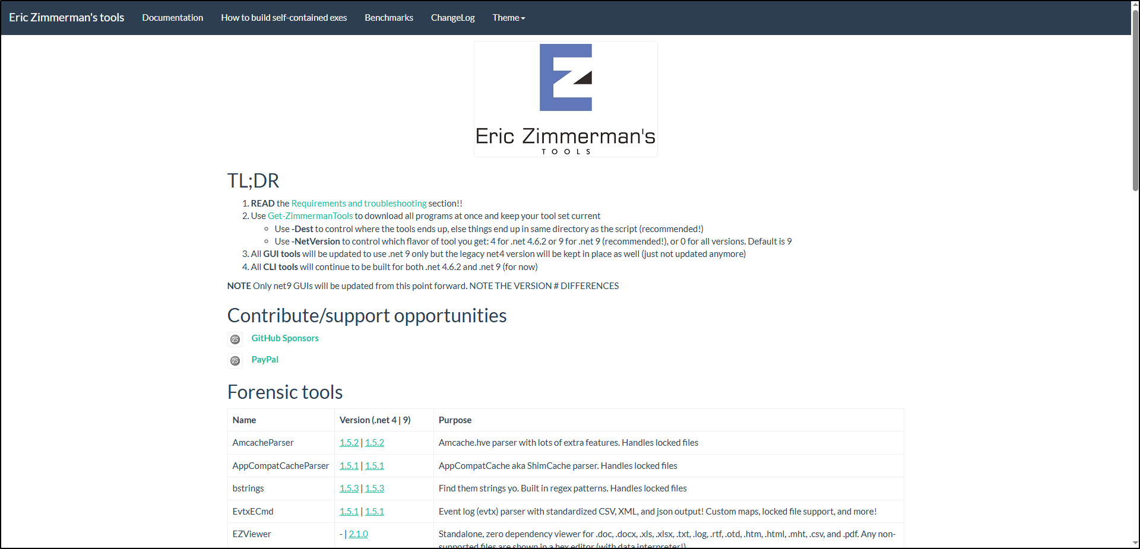1140x549 pixels.
Task: Download AppCompatCacheParser .net 4 version 1.5.1
Action: coord(349,466)
